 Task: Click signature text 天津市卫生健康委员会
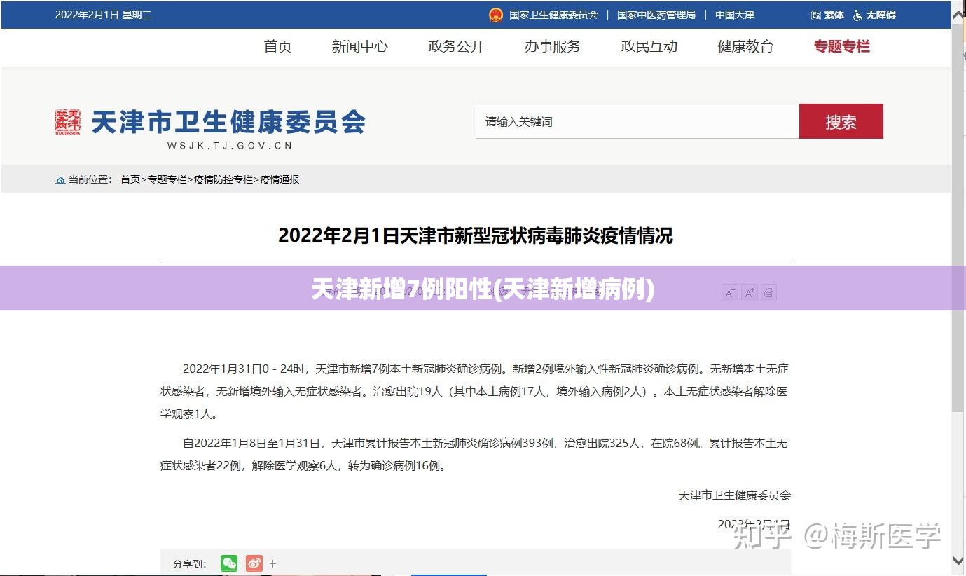(734, 495)
